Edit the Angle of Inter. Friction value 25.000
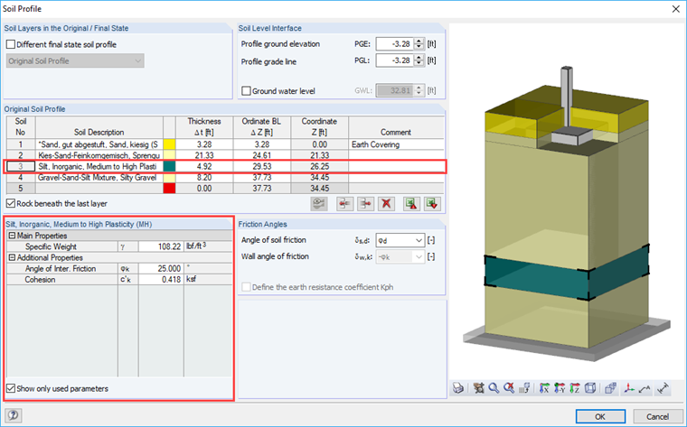Image resolution: width=687 pixels, height=427 pixels. pos(161,269)
